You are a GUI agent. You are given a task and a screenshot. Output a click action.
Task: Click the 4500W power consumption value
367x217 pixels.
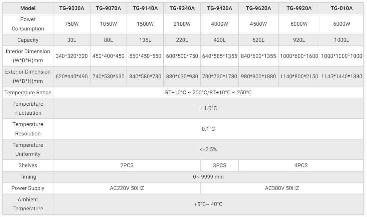[258, 24]
